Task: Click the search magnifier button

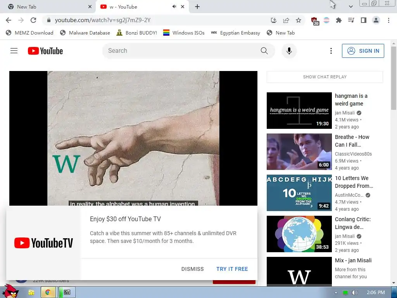Action: coord(264,51)
